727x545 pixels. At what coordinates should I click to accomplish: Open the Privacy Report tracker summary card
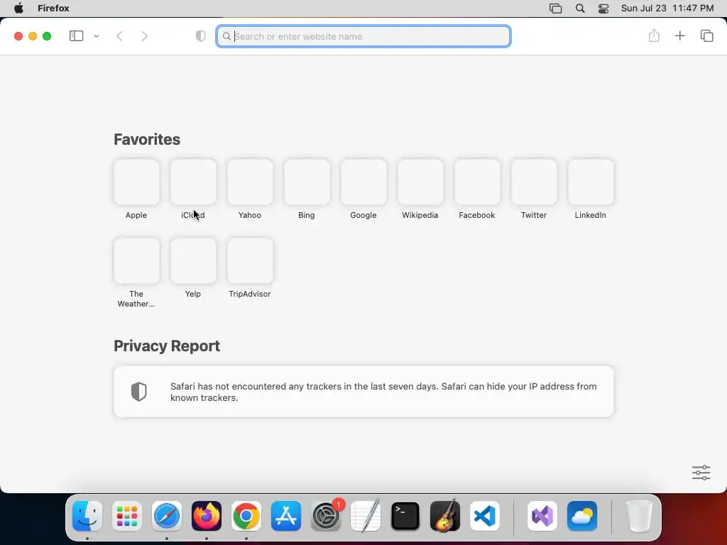tap(363, 392)
